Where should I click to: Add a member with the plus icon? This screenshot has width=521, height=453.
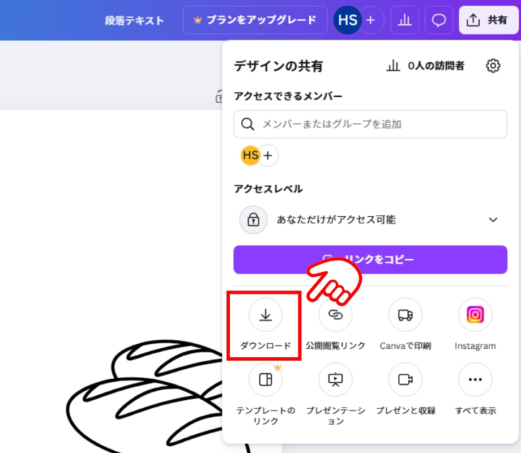(x=266, y=155)
